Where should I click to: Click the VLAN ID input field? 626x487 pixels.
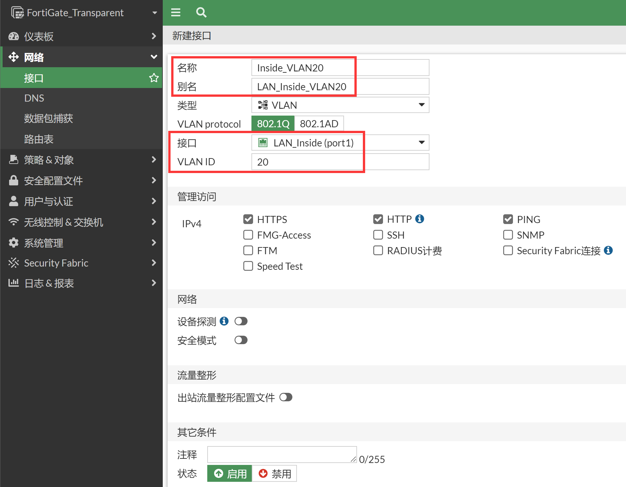340,162
